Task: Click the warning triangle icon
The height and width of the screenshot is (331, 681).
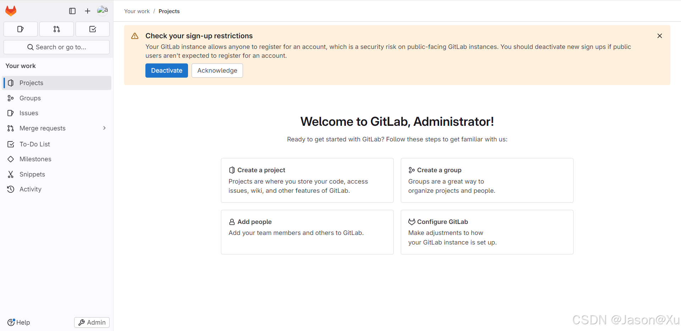Action: pos(135,36)
